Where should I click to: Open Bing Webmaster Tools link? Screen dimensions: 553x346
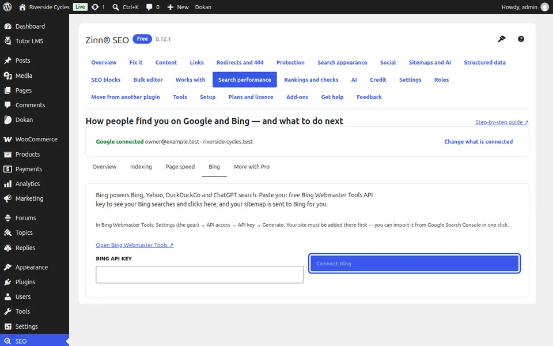(x=135, y=245)
